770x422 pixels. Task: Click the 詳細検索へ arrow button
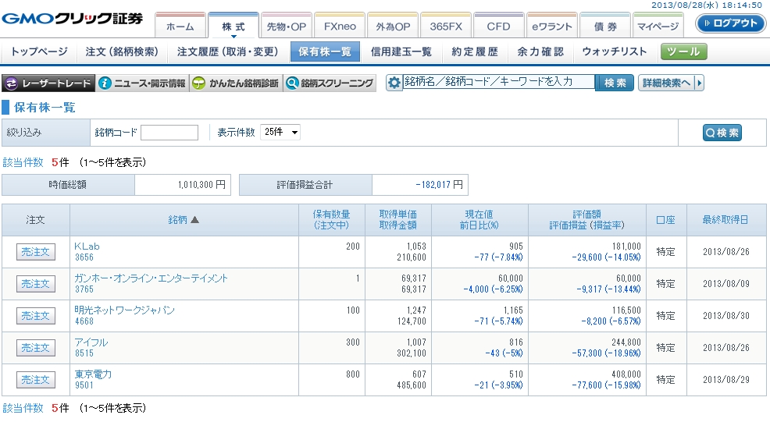671,83
